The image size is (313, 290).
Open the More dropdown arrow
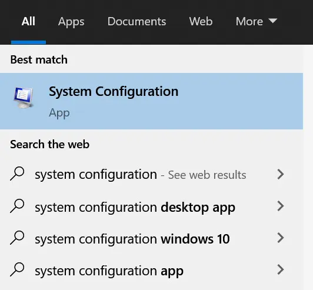coord(272,21)
